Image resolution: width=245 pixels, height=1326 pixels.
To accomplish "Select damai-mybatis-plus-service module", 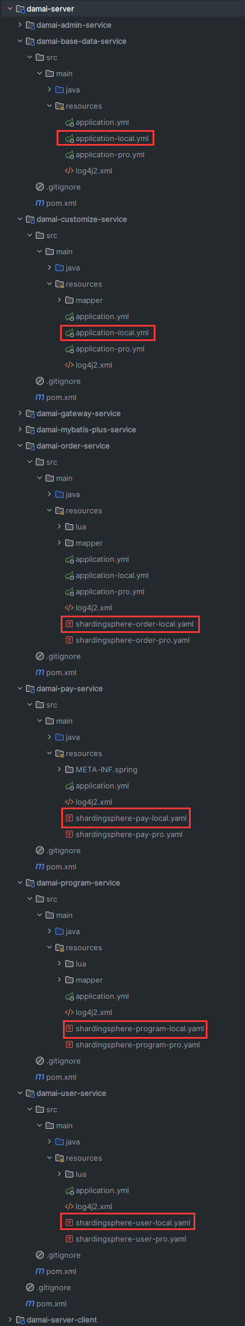I will pyautogui.click(x=86, y=429).
